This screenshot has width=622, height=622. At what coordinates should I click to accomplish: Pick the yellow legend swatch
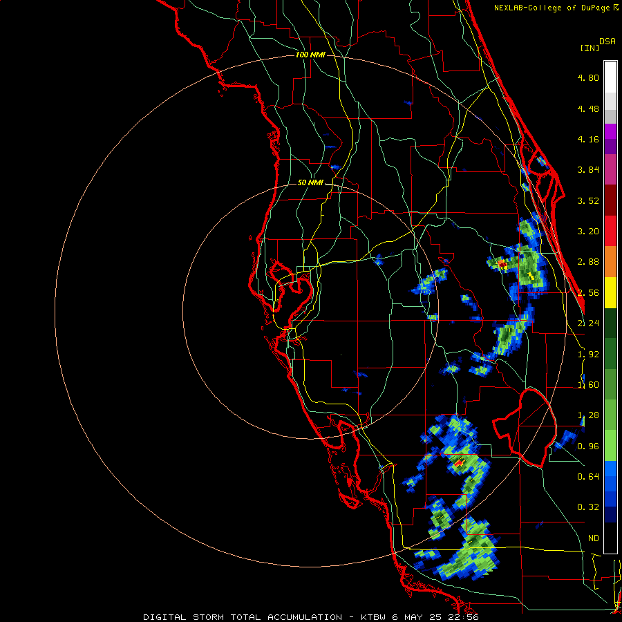click(610, 292)
